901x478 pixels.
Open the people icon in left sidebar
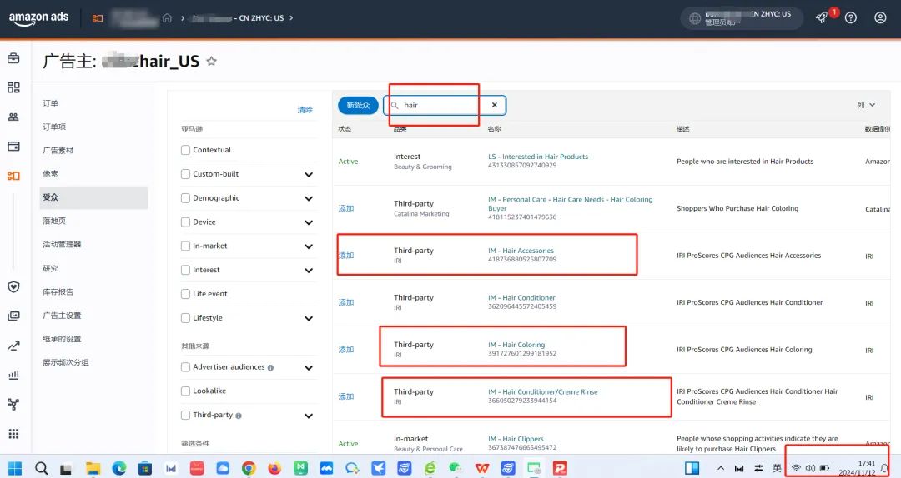(13, 117)
